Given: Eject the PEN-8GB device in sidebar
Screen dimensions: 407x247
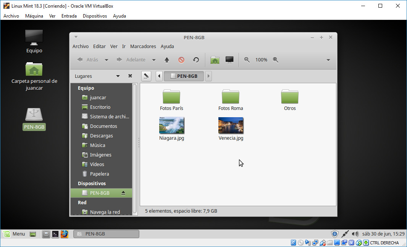Looking at the screenshot, I should pos(123,193).
